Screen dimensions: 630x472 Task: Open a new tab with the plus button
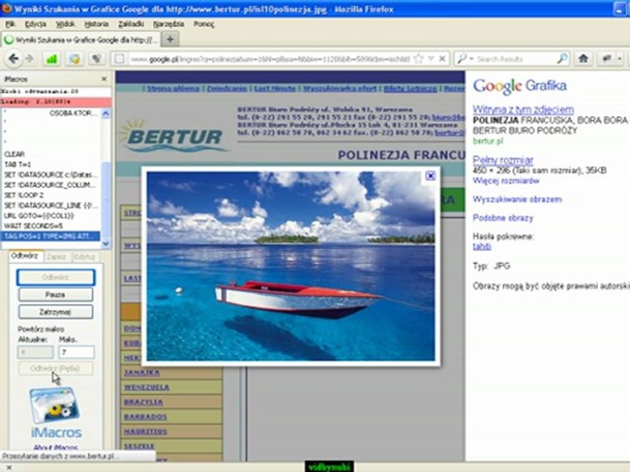(x=171, y=39)
